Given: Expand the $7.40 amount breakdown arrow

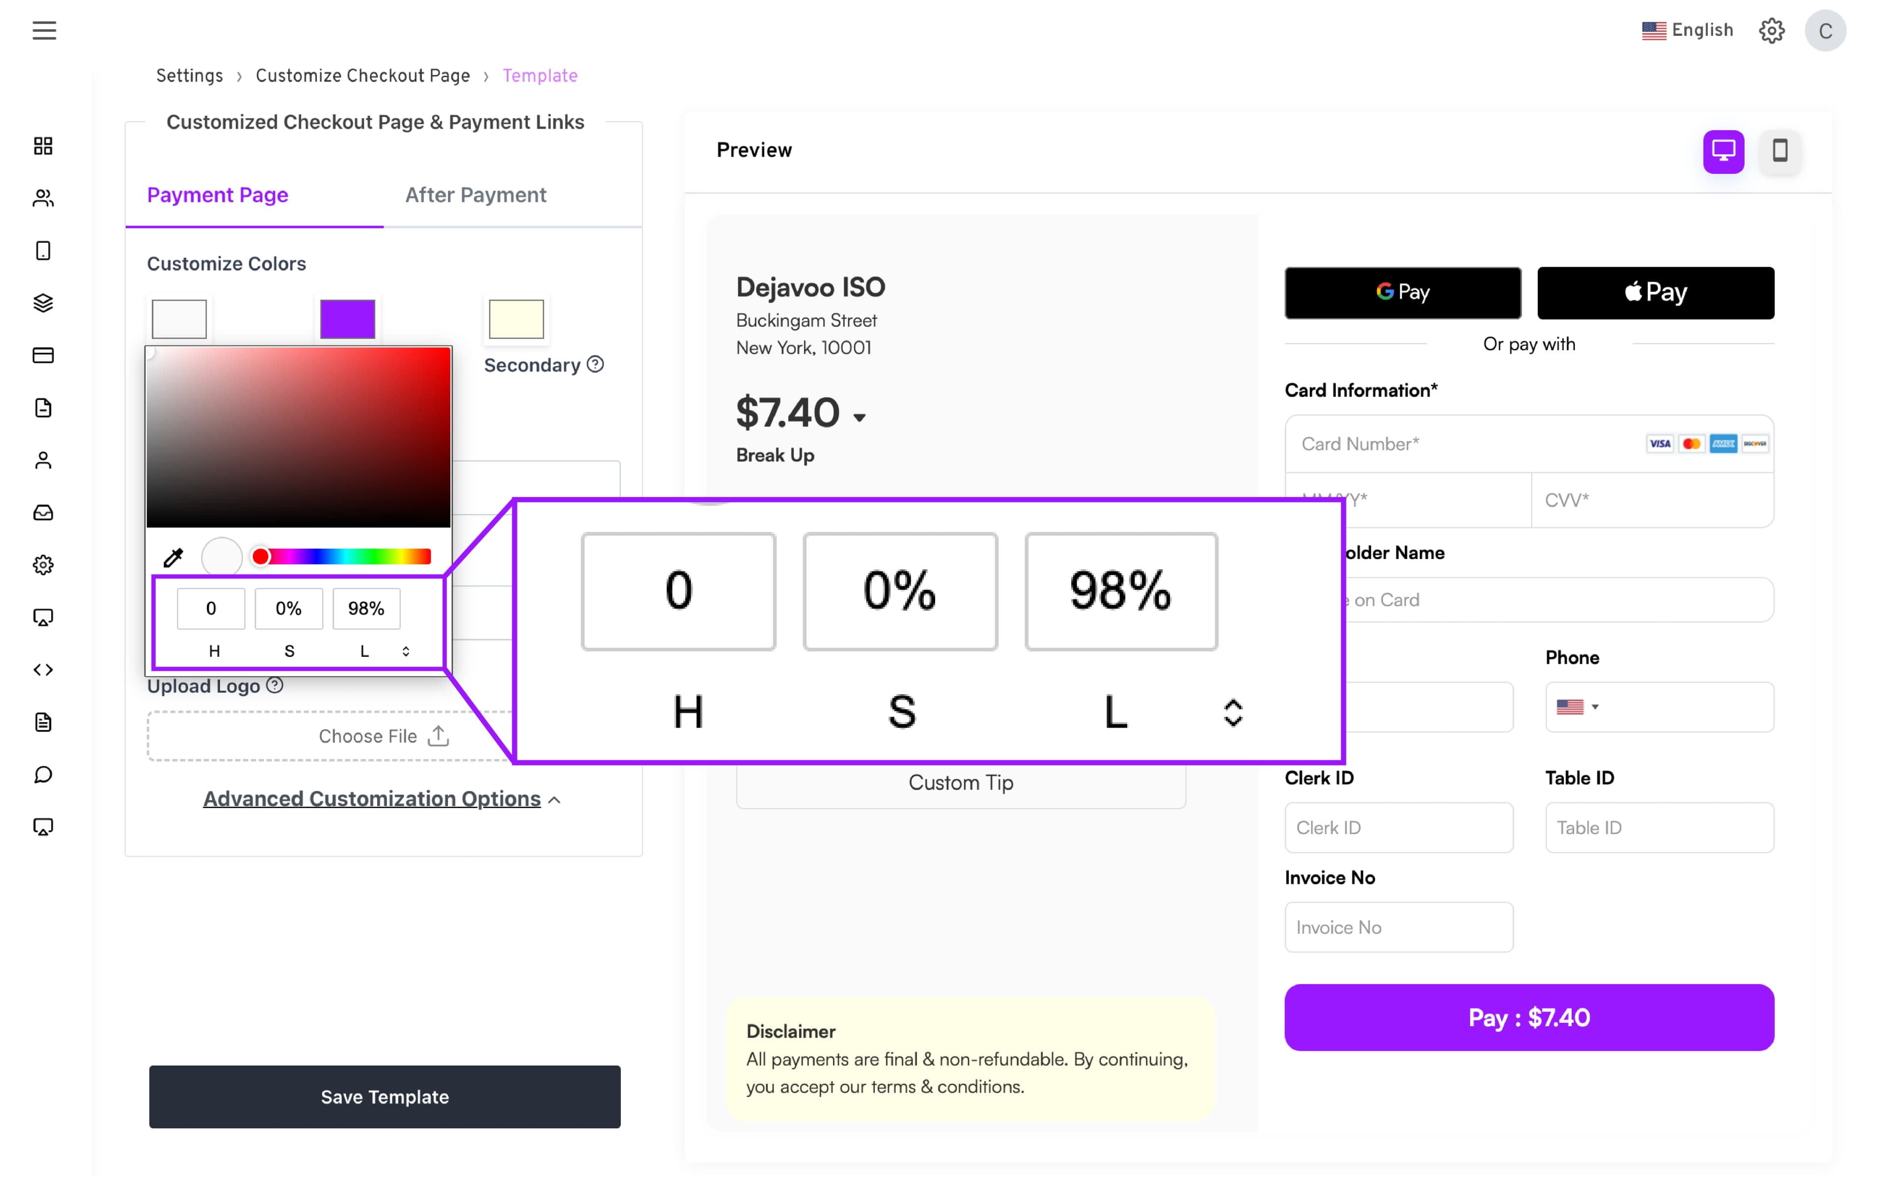Looking at the screenshot, I should 859,417.
